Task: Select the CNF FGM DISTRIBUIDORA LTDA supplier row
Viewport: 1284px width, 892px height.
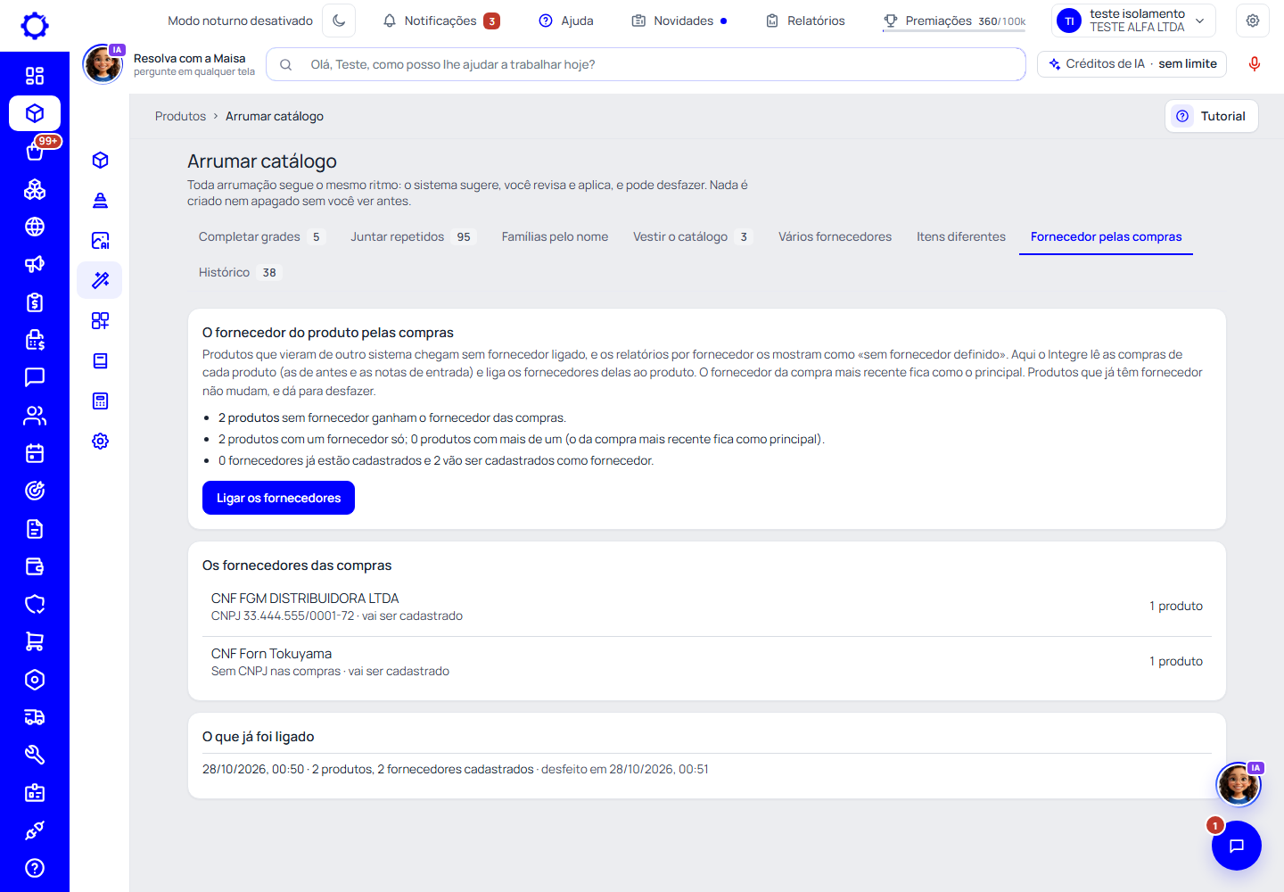Action: (x=707, y=607)
